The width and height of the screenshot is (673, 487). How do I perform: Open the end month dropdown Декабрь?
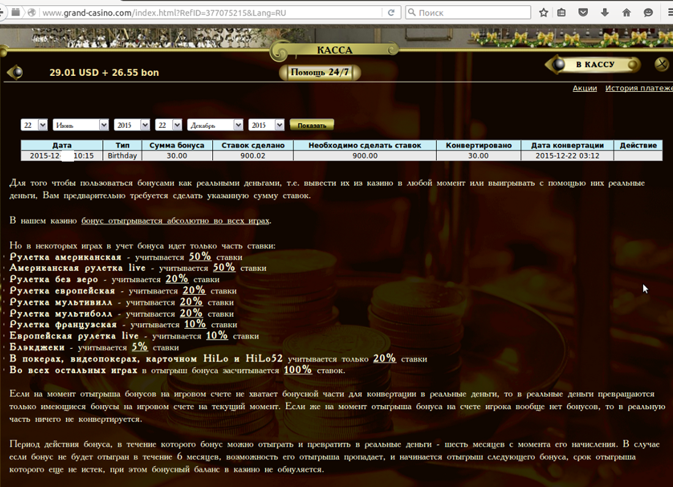[215, 125]
